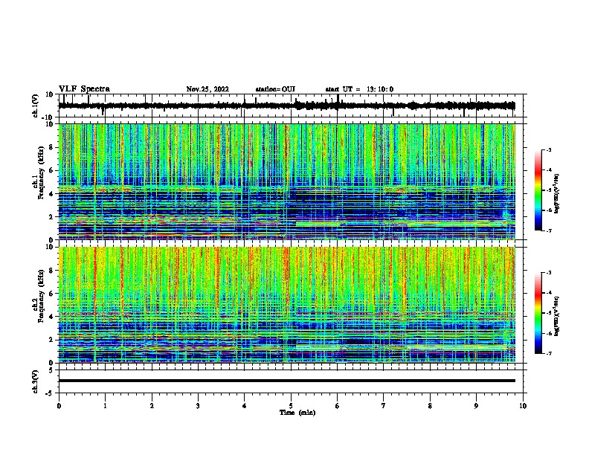589x455 pixels.
Task: Click the "10" tick ending the time axis
Action: 523,406
